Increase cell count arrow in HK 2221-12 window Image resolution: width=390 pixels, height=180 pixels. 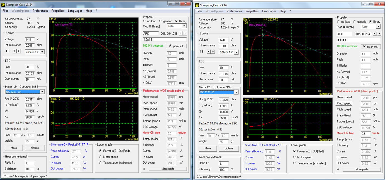tap(213, 52)
